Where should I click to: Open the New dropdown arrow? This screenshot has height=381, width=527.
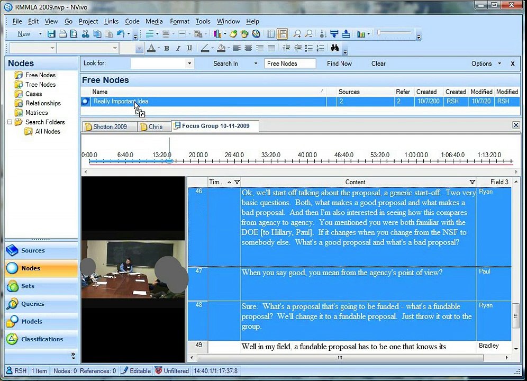(x=40, y=34)
